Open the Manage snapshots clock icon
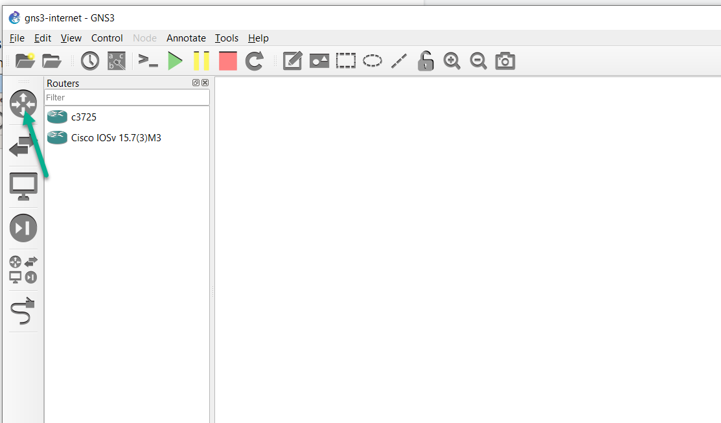 [90, 61]
